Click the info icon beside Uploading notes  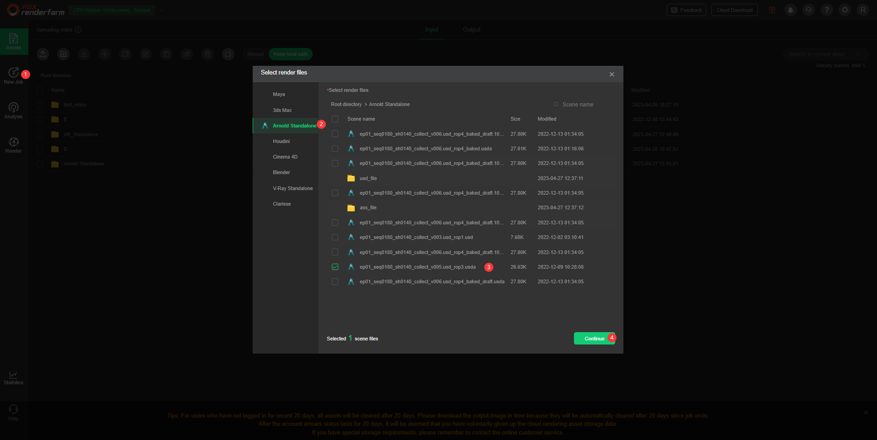click(x=78, y=30)
